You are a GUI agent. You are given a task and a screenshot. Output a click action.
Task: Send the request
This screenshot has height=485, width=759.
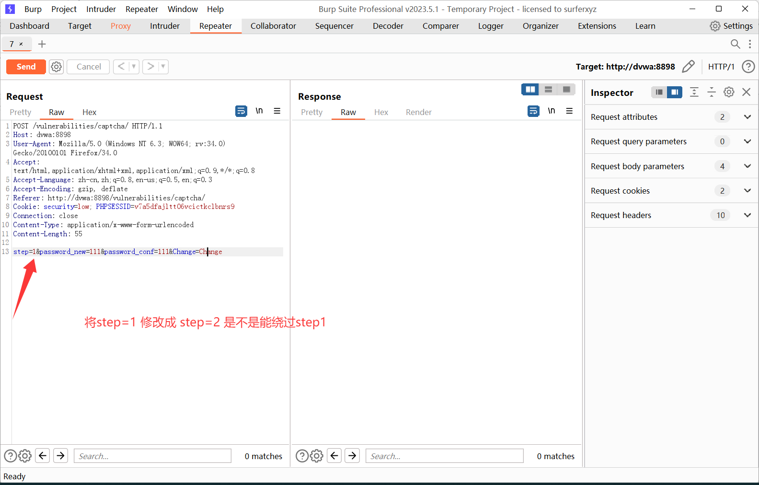pyautogui.click(x=26, y=67)
